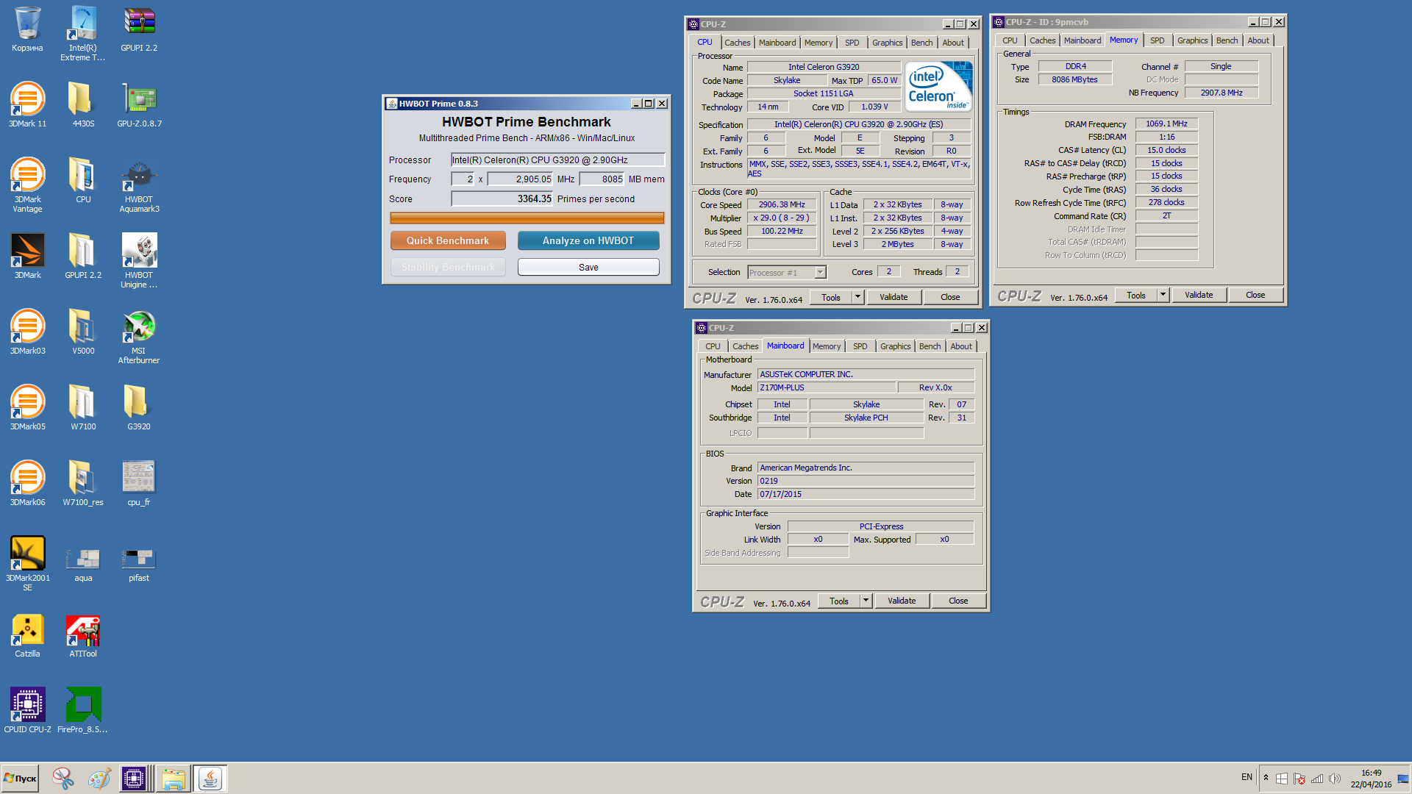Launch HWBOT Aquamark3 shortcut
The width and height of the screenshot is (1412, 794).
139,185
